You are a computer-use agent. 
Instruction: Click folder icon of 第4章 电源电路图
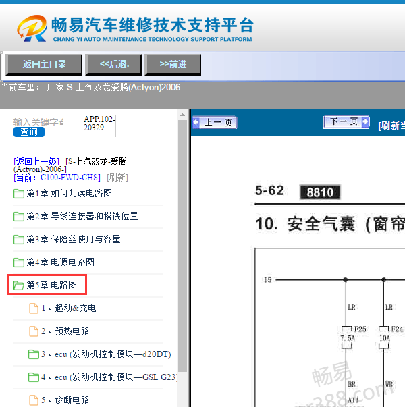[19, 262]
